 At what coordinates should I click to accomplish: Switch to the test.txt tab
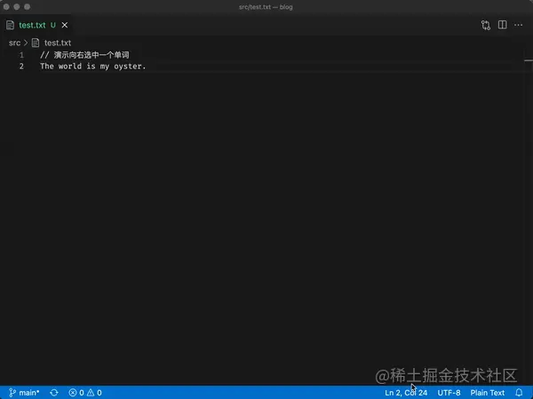click(33, 26)
